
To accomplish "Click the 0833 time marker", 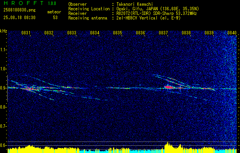I will [x=72, y=33].
